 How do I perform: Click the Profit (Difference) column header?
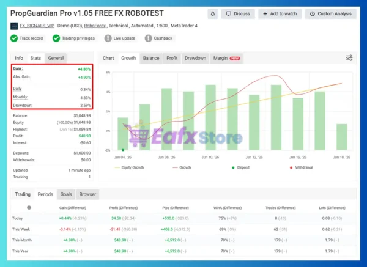[124, 208]
